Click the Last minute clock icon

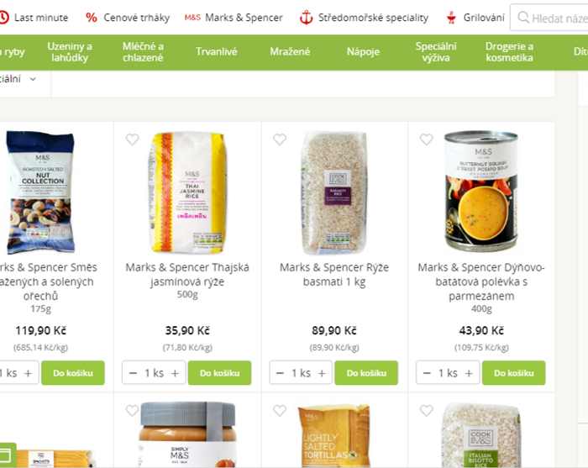pos(3,18)
